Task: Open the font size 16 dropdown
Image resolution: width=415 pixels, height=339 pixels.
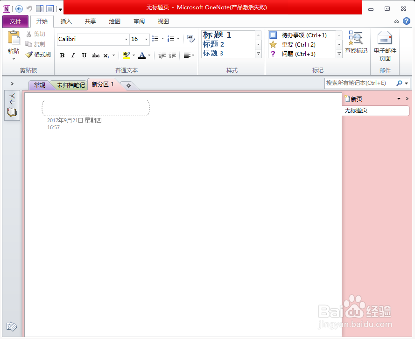Action: (146, 39)
